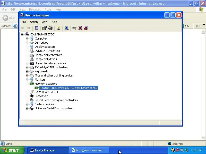Click the Network adapters card icon
Image resolution: width=206 pixels, height=154 pixels.
(x=31, y=84)
